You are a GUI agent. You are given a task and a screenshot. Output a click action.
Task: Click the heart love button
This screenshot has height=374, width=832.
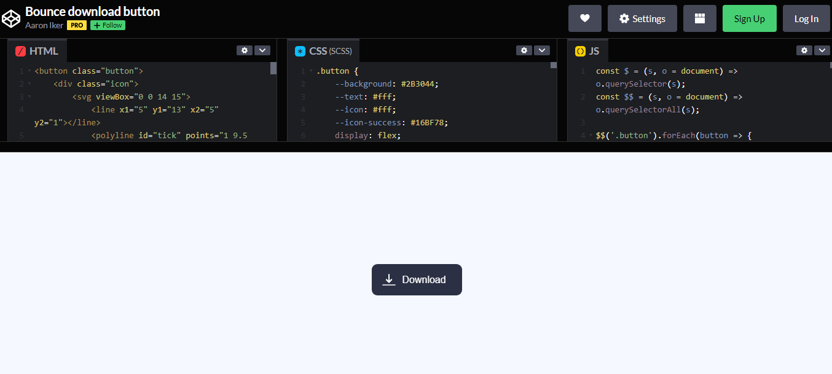coord(584,18)
